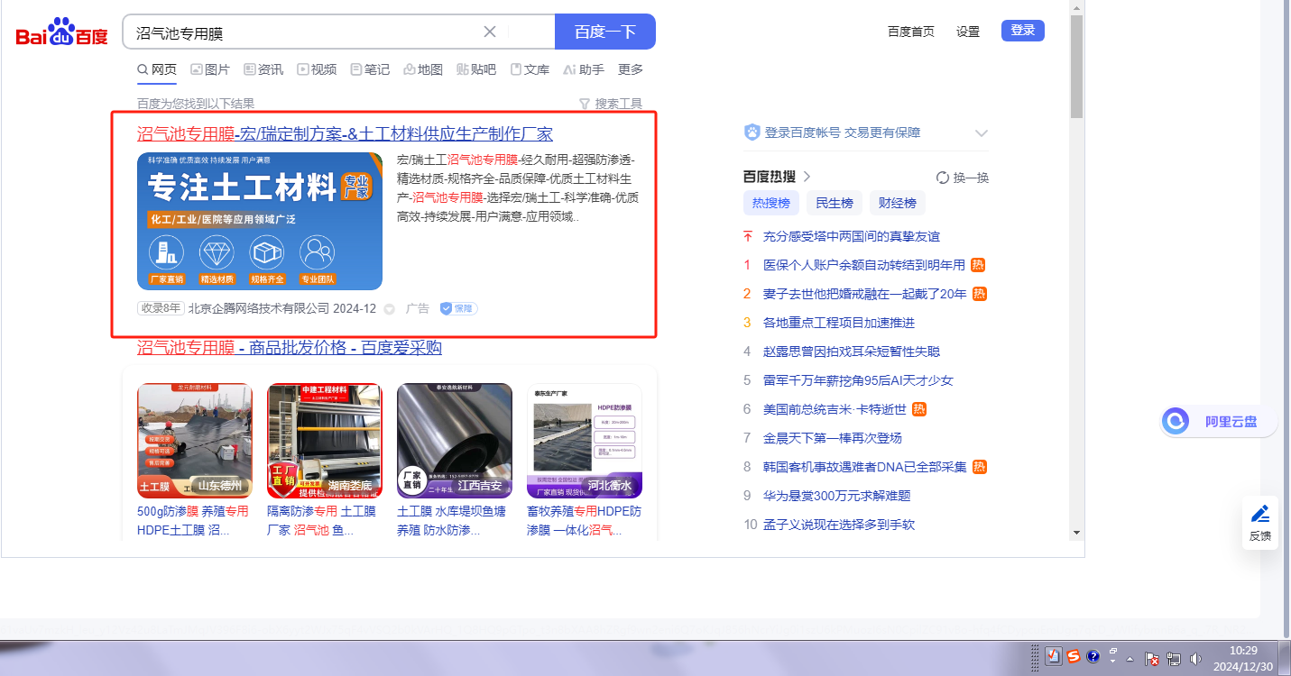Open 北京企腾网络技术有限公司 advertiser link
This screenshot has width=1291, height=676.
[x=259, y=308]
